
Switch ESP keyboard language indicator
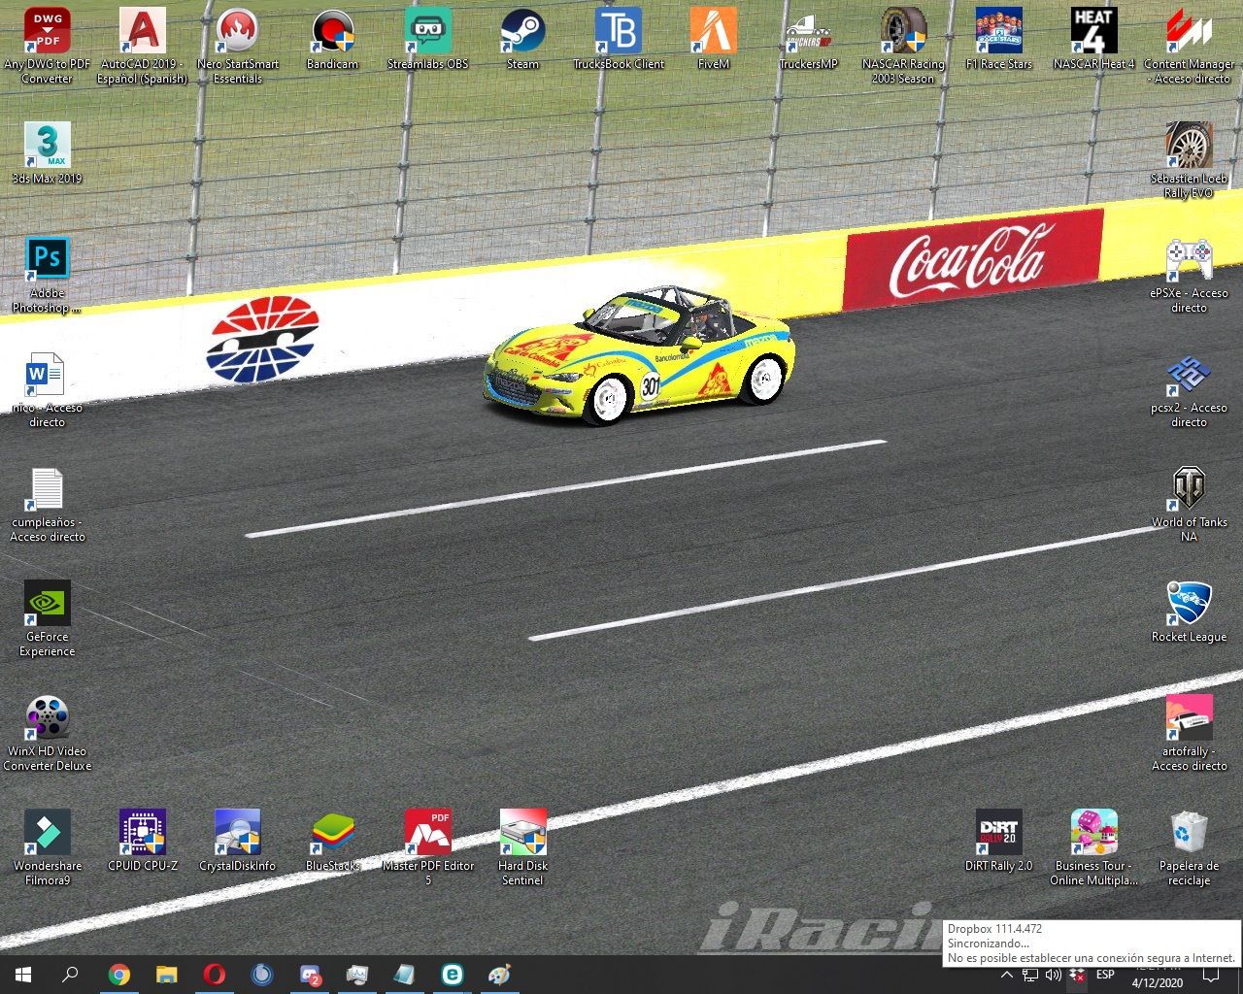[x=1105, y=975]
